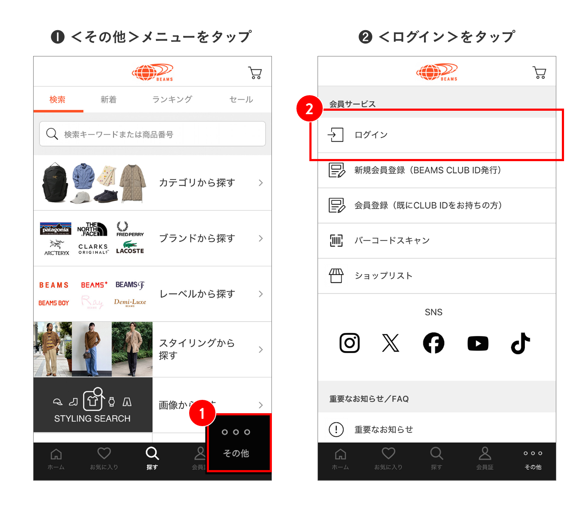
Task: Focus the 検索キーワードまたは商品番号 search field
Action: 153,134
